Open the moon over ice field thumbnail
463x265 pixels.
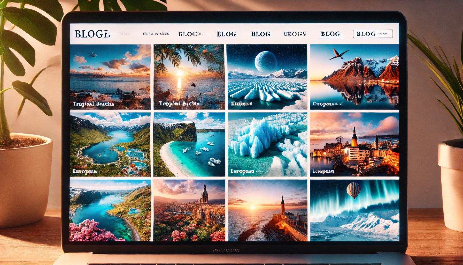(x=267, y=77)
